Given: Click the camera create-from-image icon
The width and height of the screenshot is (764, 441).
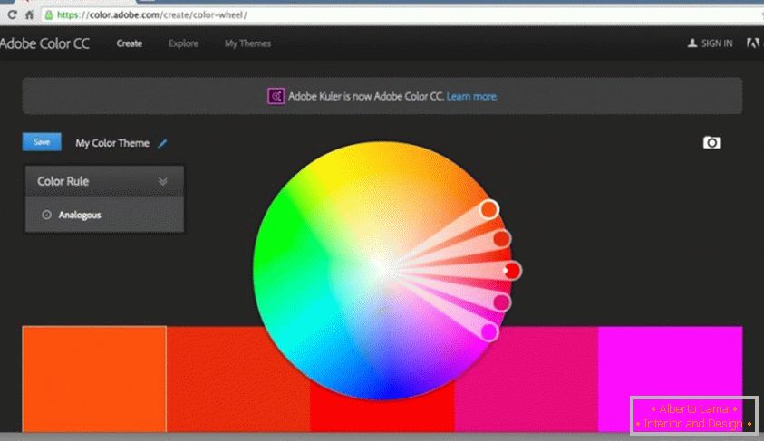Looking at the screenshot, I should pyautogui.click(x=711, y=142).
